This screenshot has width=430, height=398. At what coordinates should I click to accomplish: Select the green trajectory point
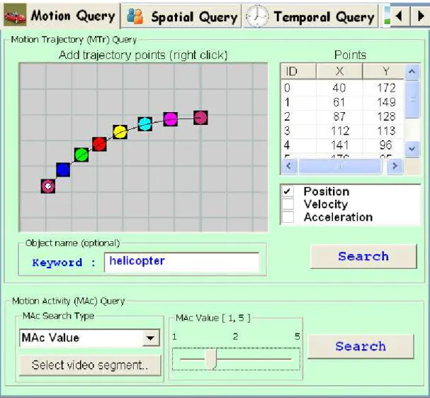(81, 155)
